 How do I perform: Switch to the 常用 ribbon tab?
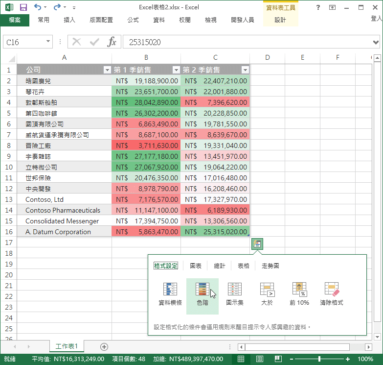[x=44, y=20]
